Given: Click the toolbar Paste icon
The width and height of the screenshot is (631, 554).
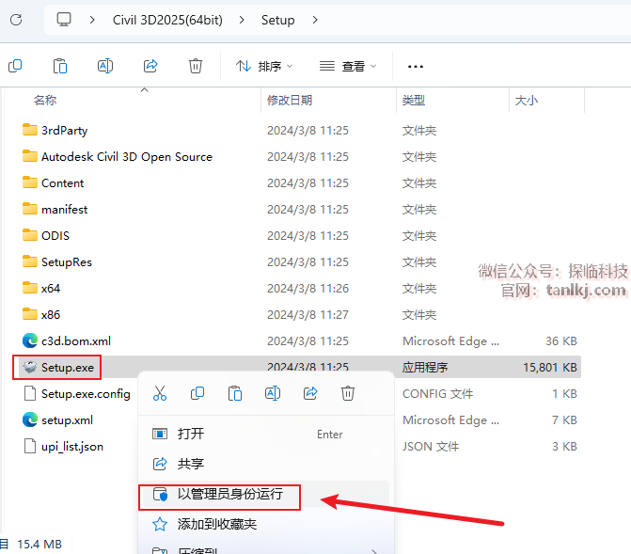Looking at the screenshot, I should point(60,66).
